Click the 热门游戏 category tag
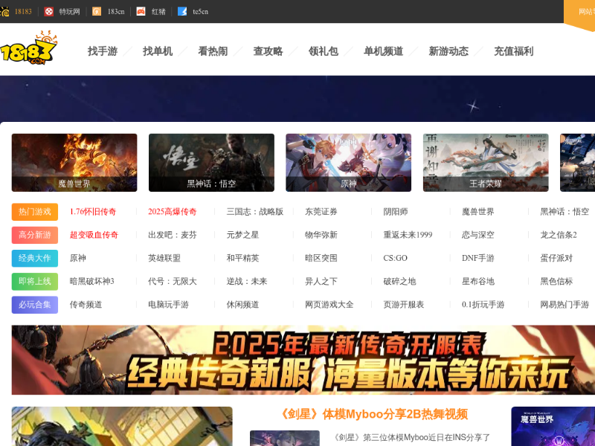This screenshot has height=446, width=595. tap(35, 212)
